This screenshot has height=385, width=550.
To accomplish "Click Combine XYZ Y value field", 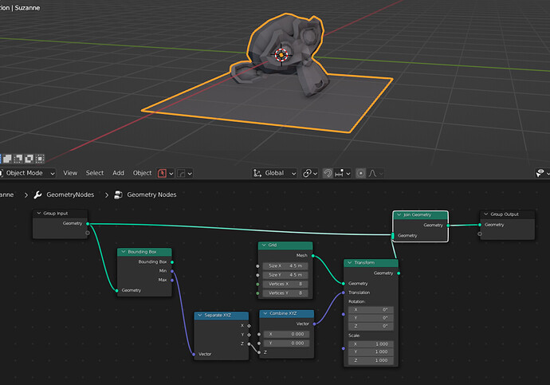I will coord(287,344).
